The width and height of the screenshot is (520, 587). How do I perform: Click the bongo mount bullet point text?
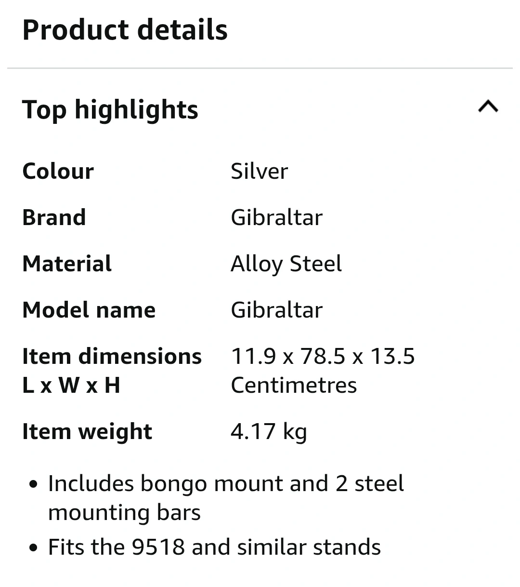[x=226, y=483]
